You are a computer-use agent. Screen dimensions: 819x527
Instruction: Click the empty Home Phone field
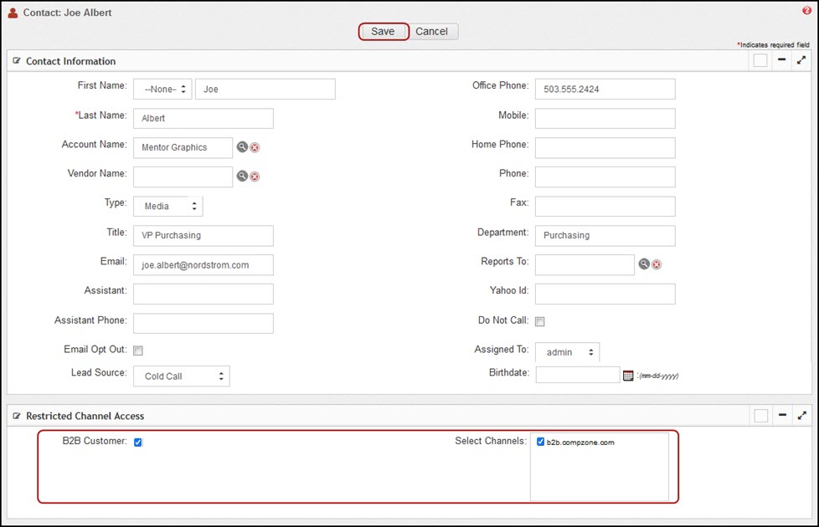(x=605, y=148)
